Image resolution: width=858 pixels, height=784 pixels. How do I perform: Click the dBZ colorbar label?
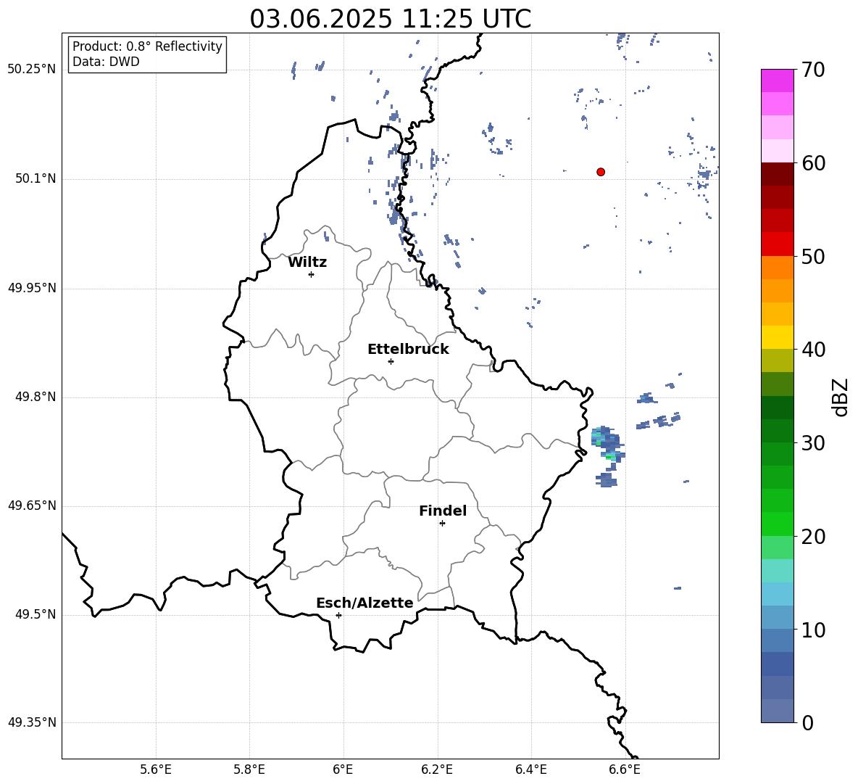[840, 397]
